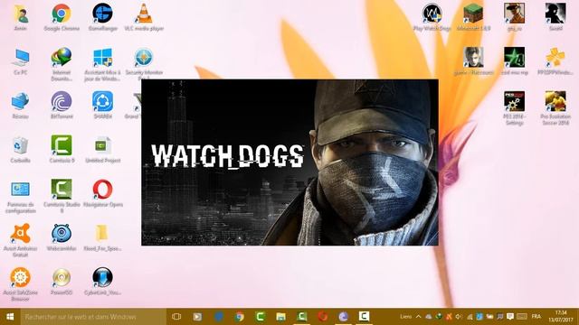579x325 pixels.
Task: Focus the Rechercher sur le web search box
Action: (93, 317)
